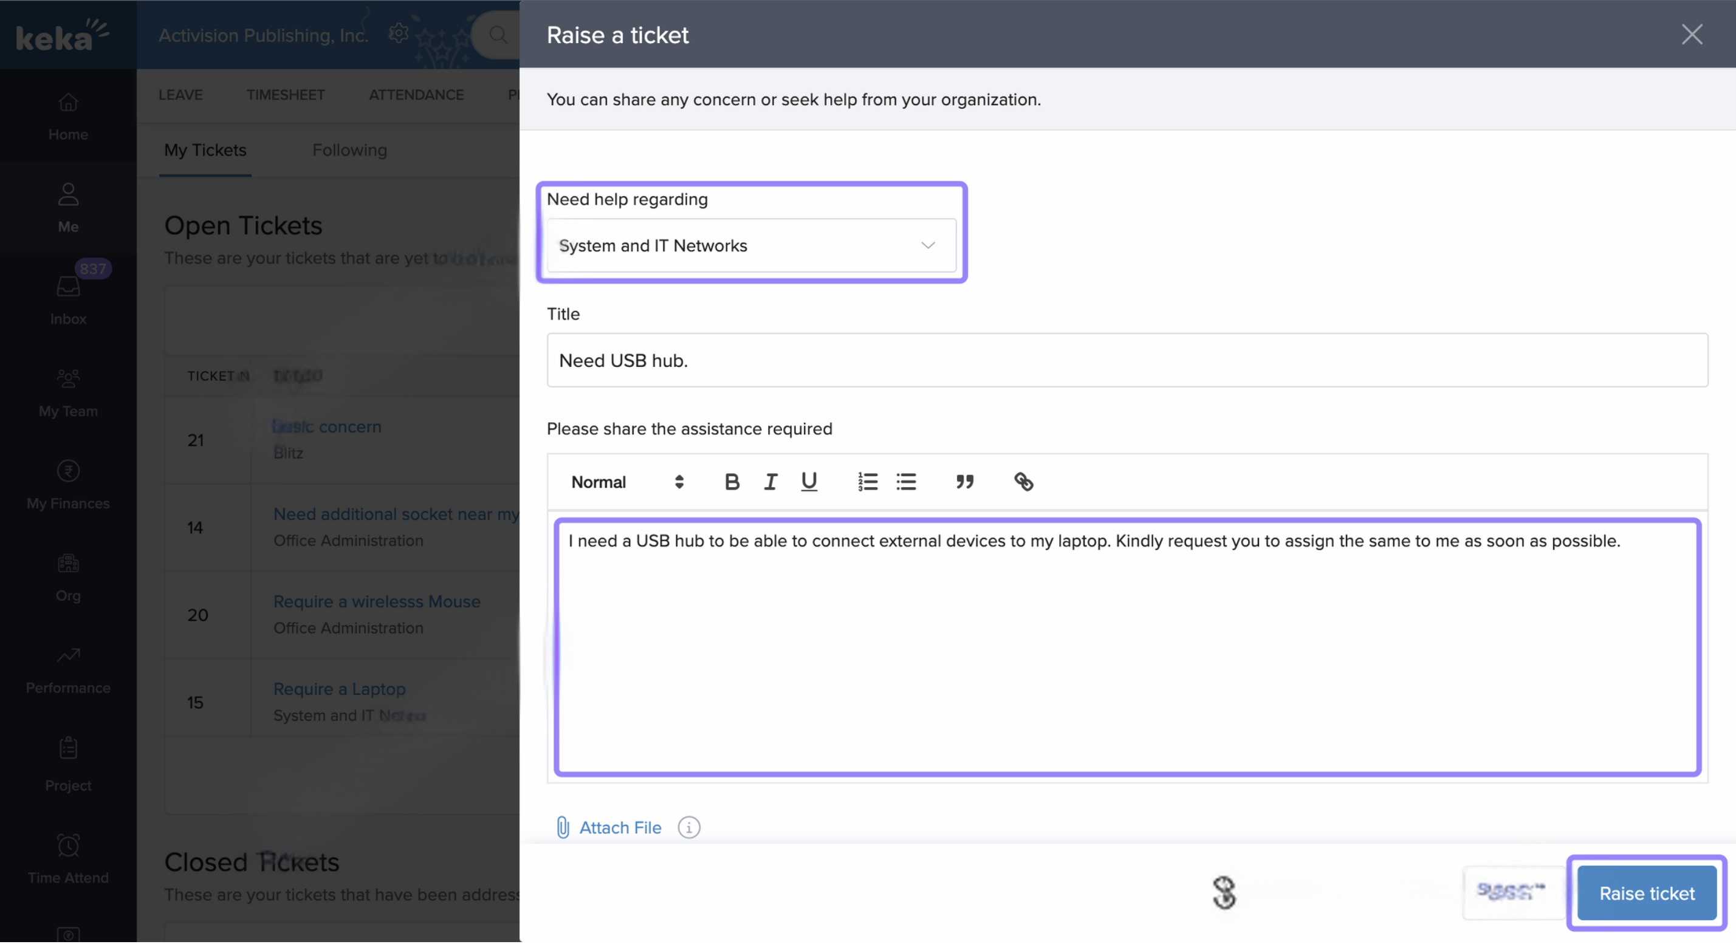Image resolution: width=1736 pixels, height=947 pixels.
Task: Open the Normal text style dropdown
Action: point(626,482)
